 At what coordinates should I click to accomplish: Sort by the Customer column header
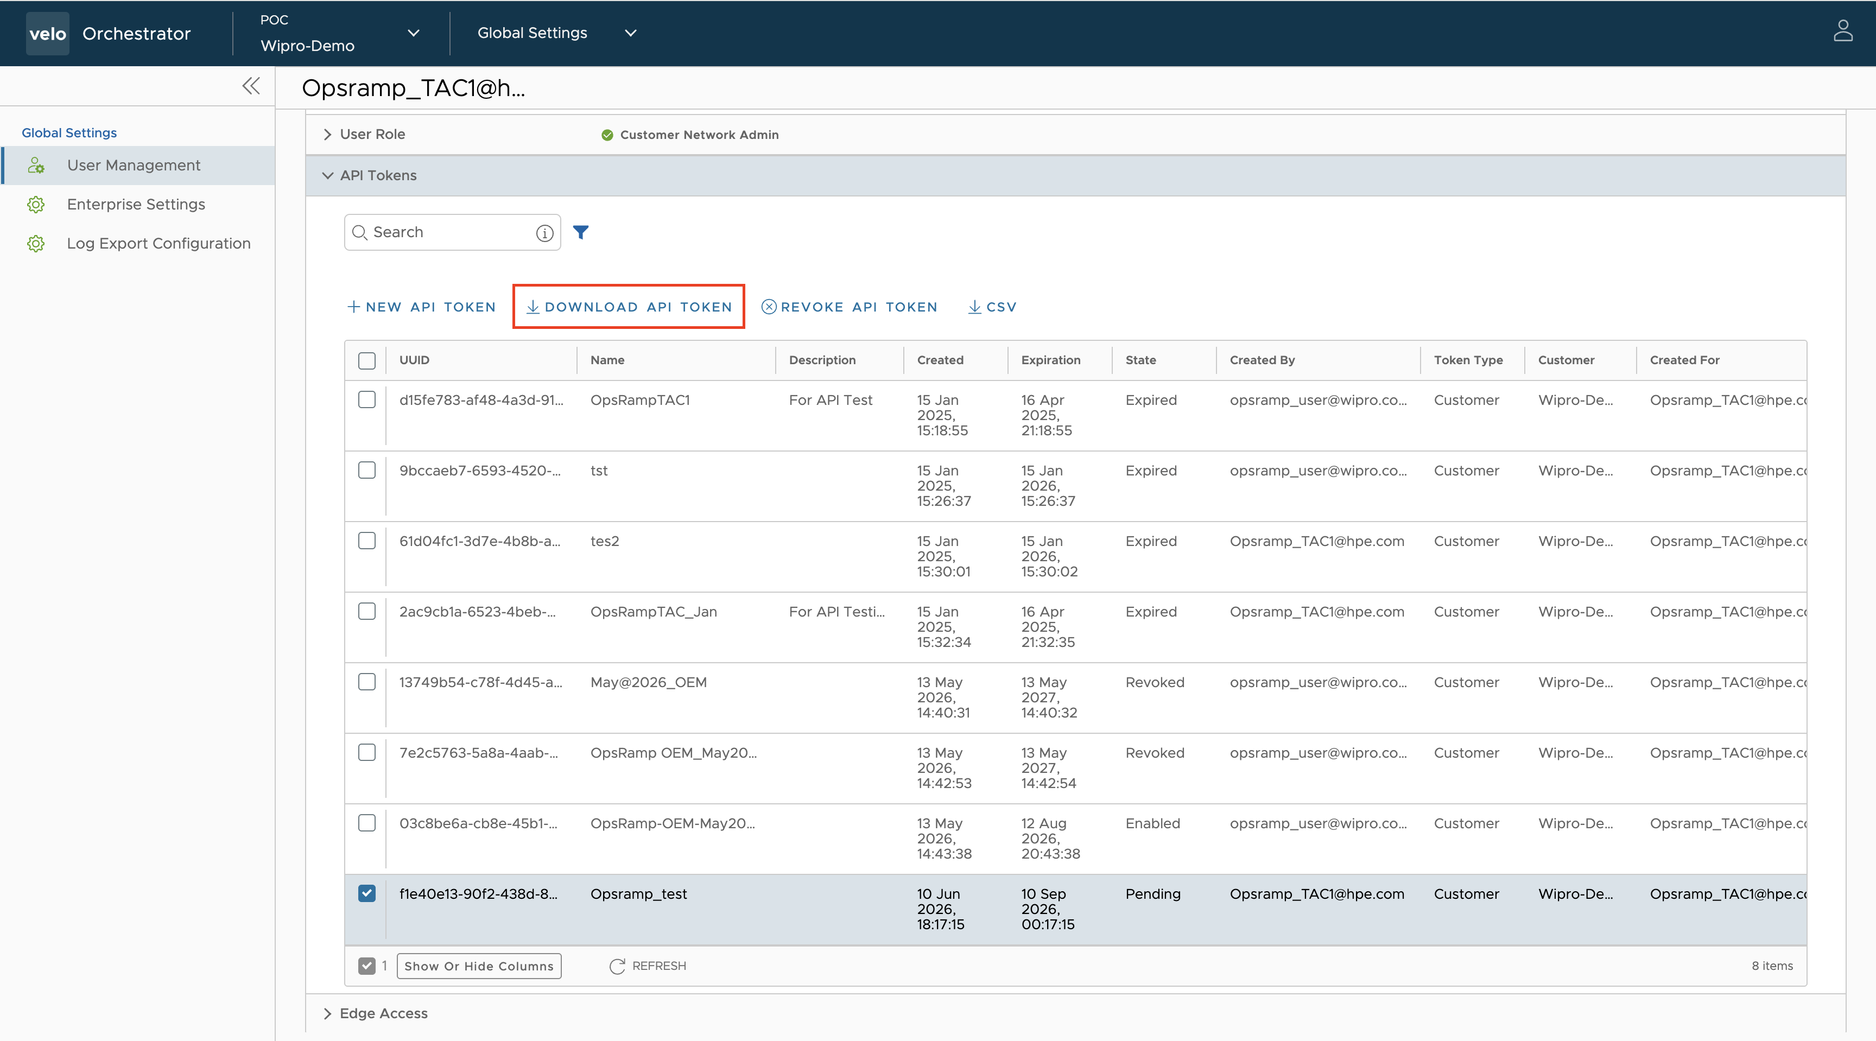[1566, 360]
